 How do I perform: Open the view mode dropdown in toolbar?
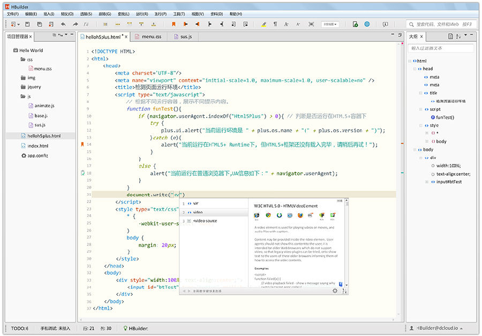(330, 24)
